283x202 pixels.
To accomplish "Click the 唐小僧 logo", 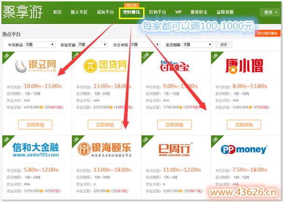I will 244,66.
